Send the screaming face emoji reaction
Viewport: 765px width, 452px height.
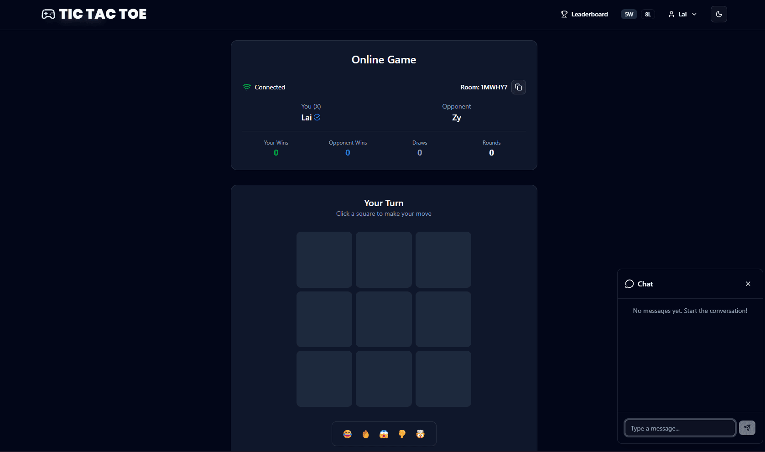384,434
